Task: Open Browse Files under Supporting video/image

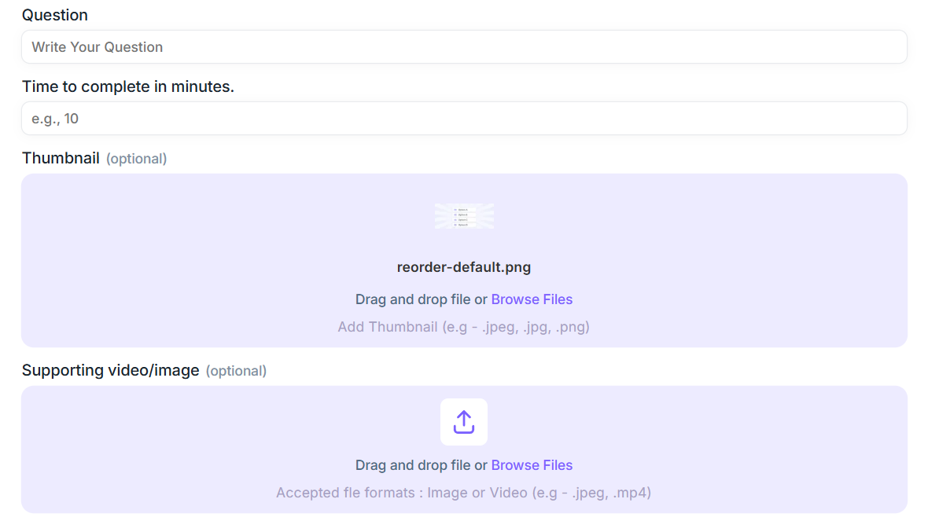Action: 532,465
